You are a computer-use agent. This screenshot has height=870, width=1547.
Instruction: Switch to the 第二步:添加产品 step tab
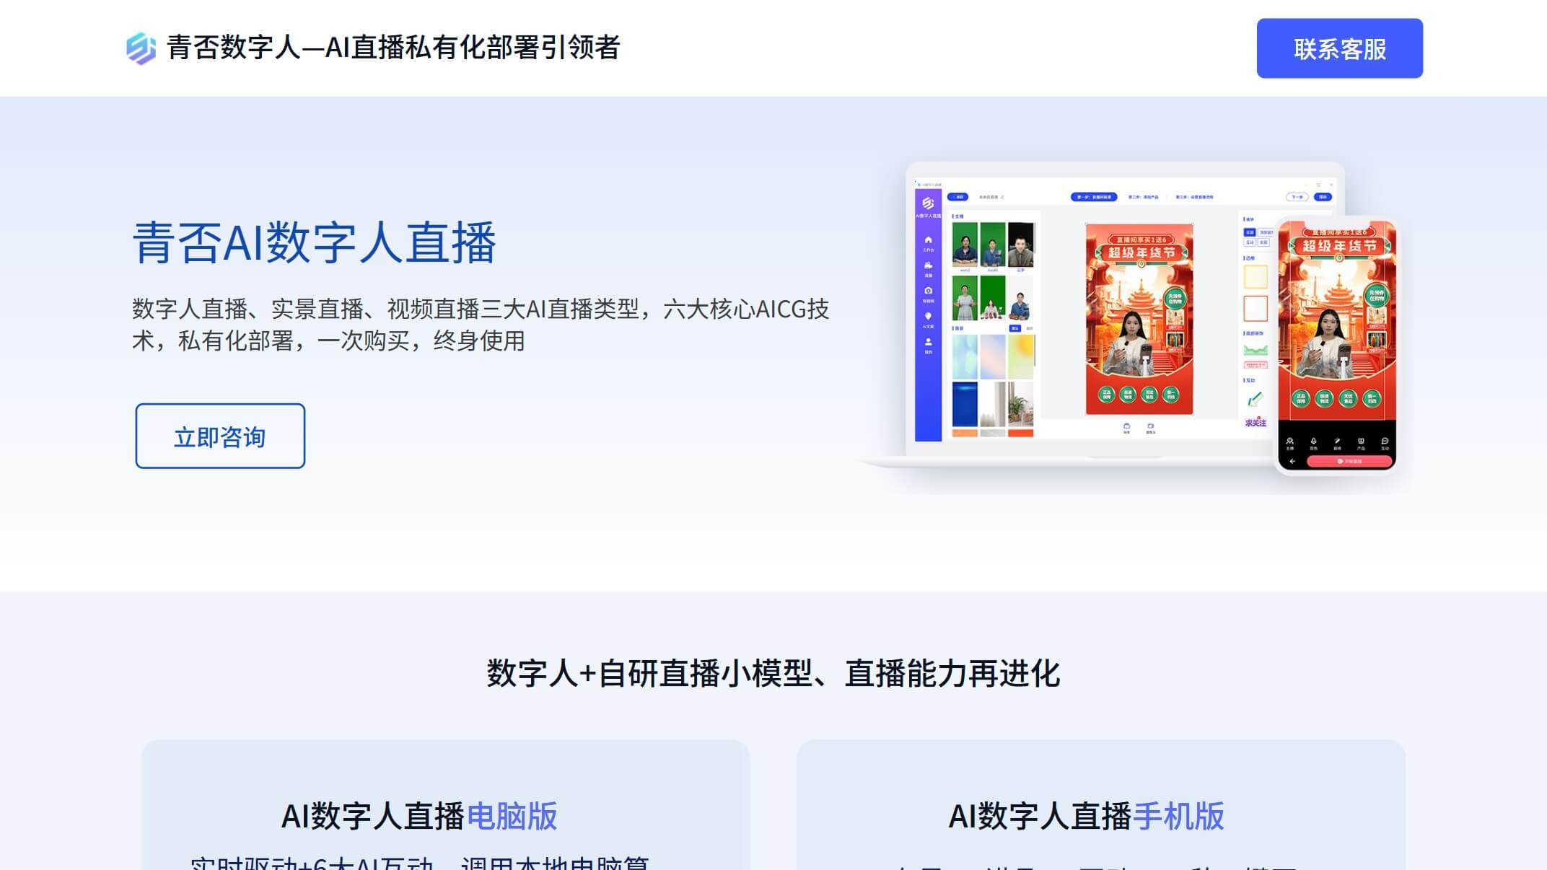[x=1142, y=195]
